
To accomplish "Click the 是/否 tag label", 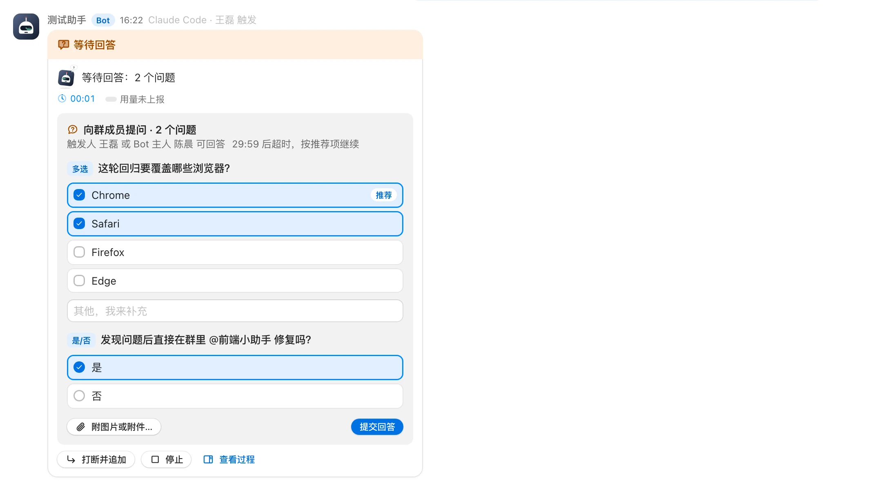I will [x=81, y=341].
